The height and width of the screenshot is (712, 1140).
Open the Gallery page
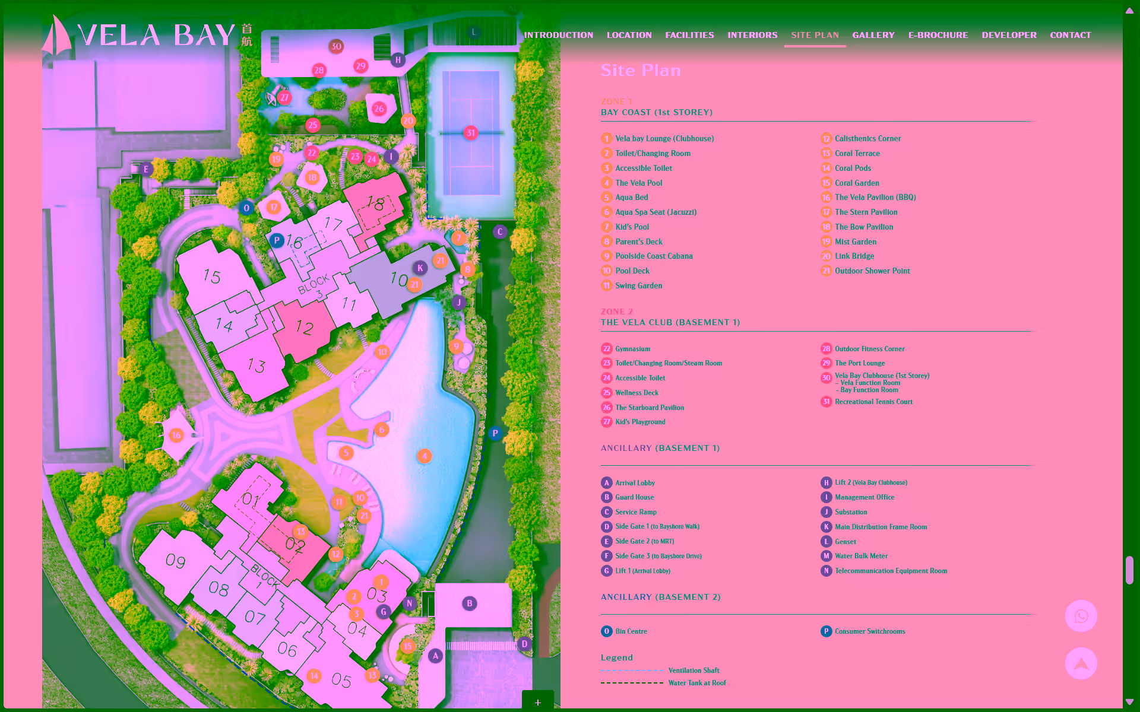[873, 35]
